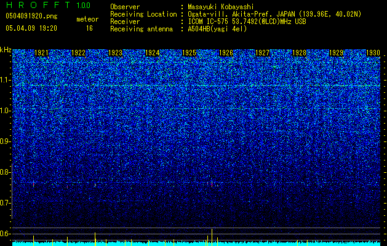Select the A504HB(yagi 4el) antenna text
Image resolution: width=387 pixels, height=246 pixels.
217,29
